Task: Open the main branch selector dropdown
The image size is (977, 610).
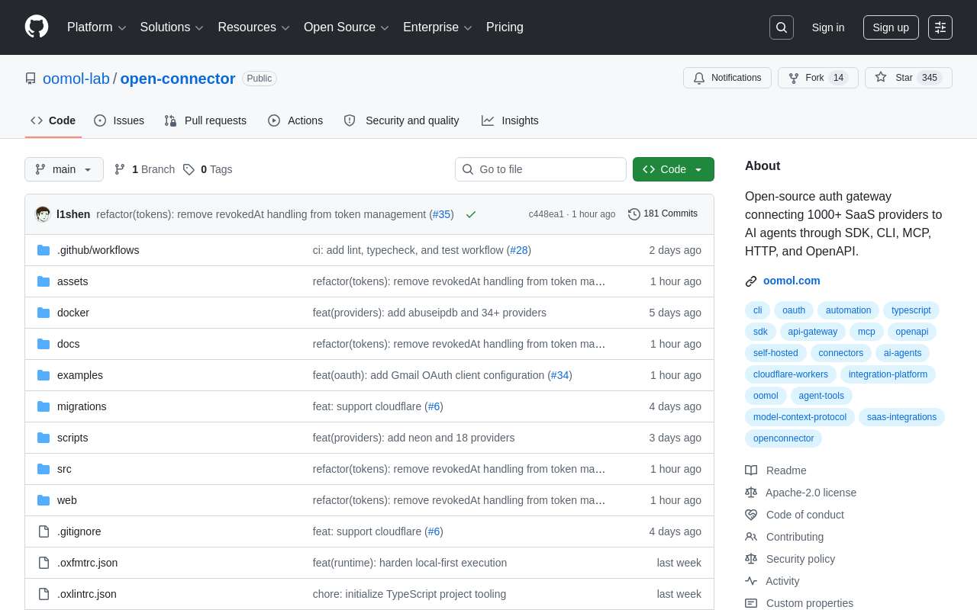Action: tap(64, 169)
